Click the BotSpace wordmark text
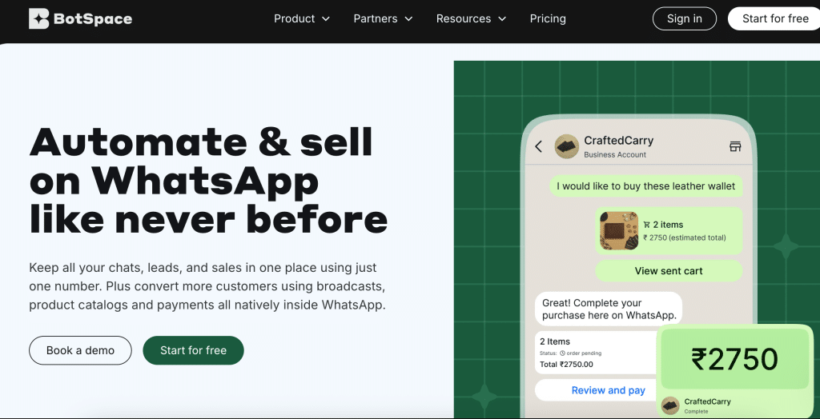The image size is (820, 419). tap(93, 19)
